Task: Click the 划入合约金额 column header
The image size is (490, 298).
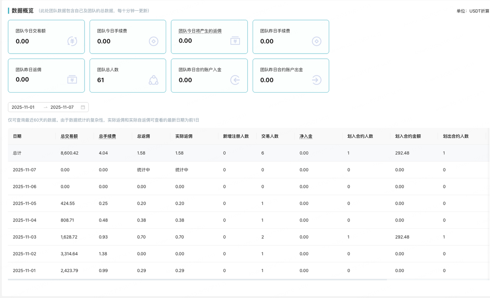Action: pyautogui.click(x=408, y=136)
